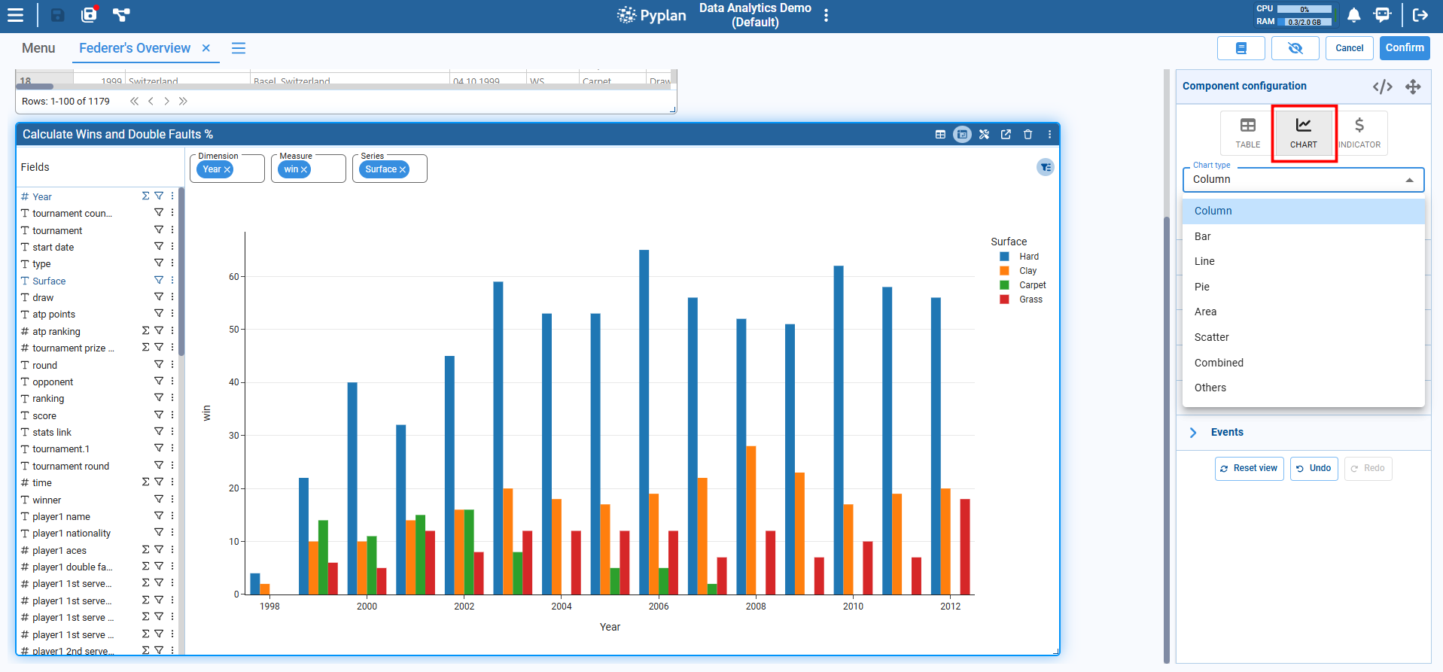
Task: Click the notifications bell icon
Action: click(x=1353, y=15)
